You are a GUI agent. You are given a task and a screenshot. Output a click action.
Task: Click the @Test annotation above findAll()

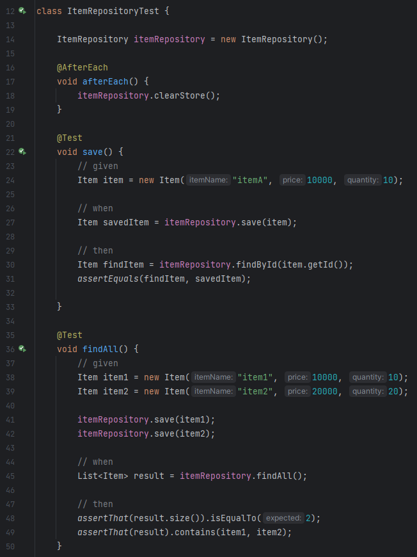70,335
